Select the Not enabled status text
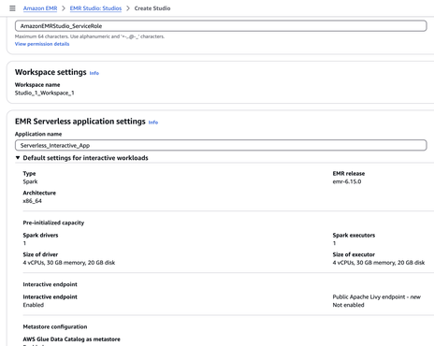The width and height of the screenshot is (434, 346). [x=348, y=305]
